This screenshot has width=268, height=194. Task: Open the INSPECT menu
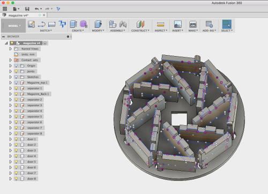pos(161,30)
